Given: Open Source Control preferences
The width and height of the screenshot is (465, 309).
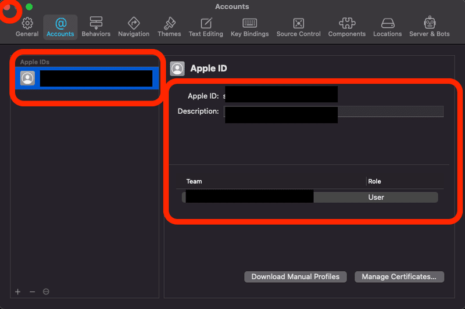Looking at the screenshot, I should pos(299,27).
